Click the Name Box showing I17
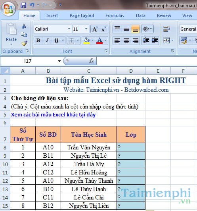 click(28, 61)
